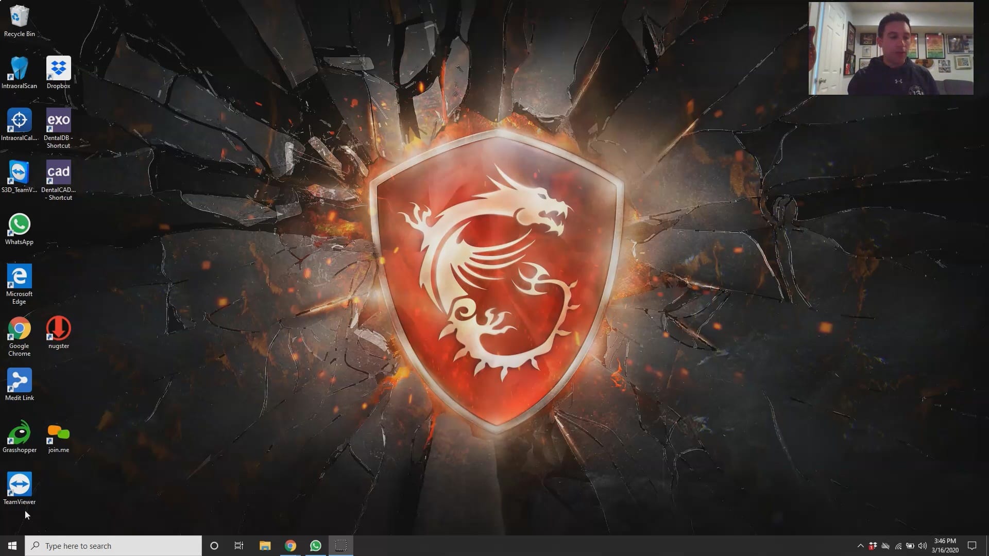Open File Explorer from the taskbar
This screenshot has width=989, height=556.
click(265, 546)
